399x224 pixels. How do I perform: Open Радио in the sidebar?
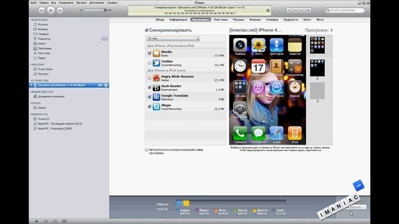[42, 58]
